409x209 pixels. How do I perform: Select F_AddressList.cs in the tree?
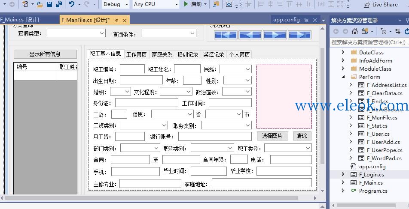pos(386,85)
